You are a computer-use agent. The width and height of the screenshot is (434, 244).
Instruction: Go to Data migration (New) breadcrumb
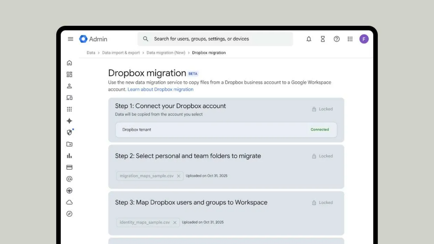click(166, 53)
